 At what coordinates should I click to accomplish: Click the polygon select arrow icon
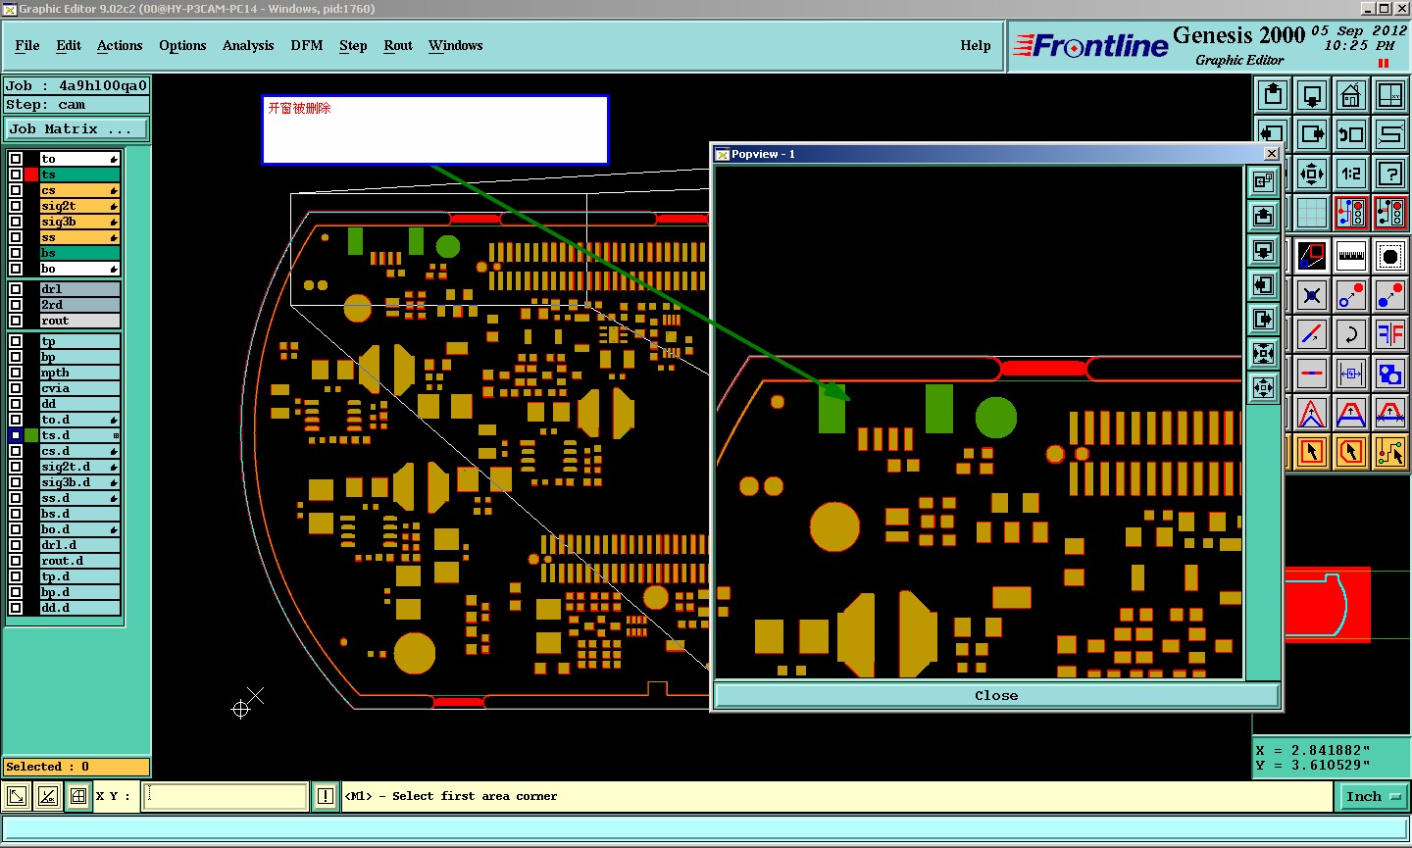click(1351, 452)
